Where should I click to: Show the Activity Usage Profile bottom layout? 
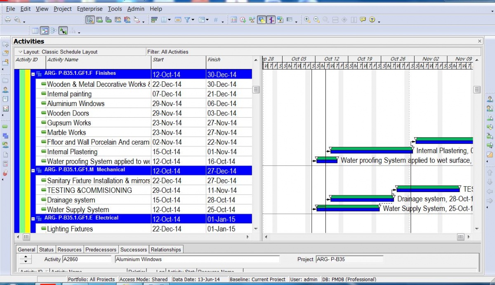pyautogui.click(x=108, y=20)
